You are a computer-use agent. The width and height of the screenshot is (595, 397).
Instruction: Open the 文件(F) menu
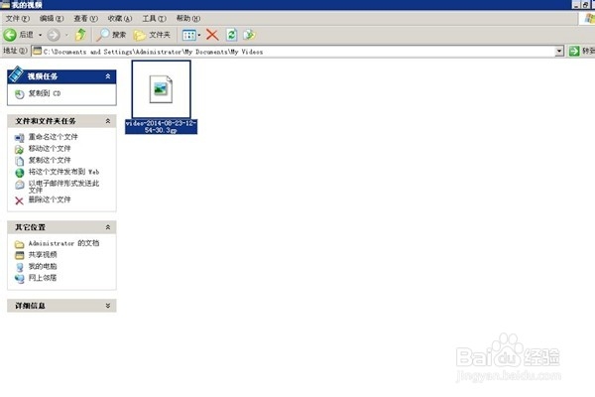18,18
